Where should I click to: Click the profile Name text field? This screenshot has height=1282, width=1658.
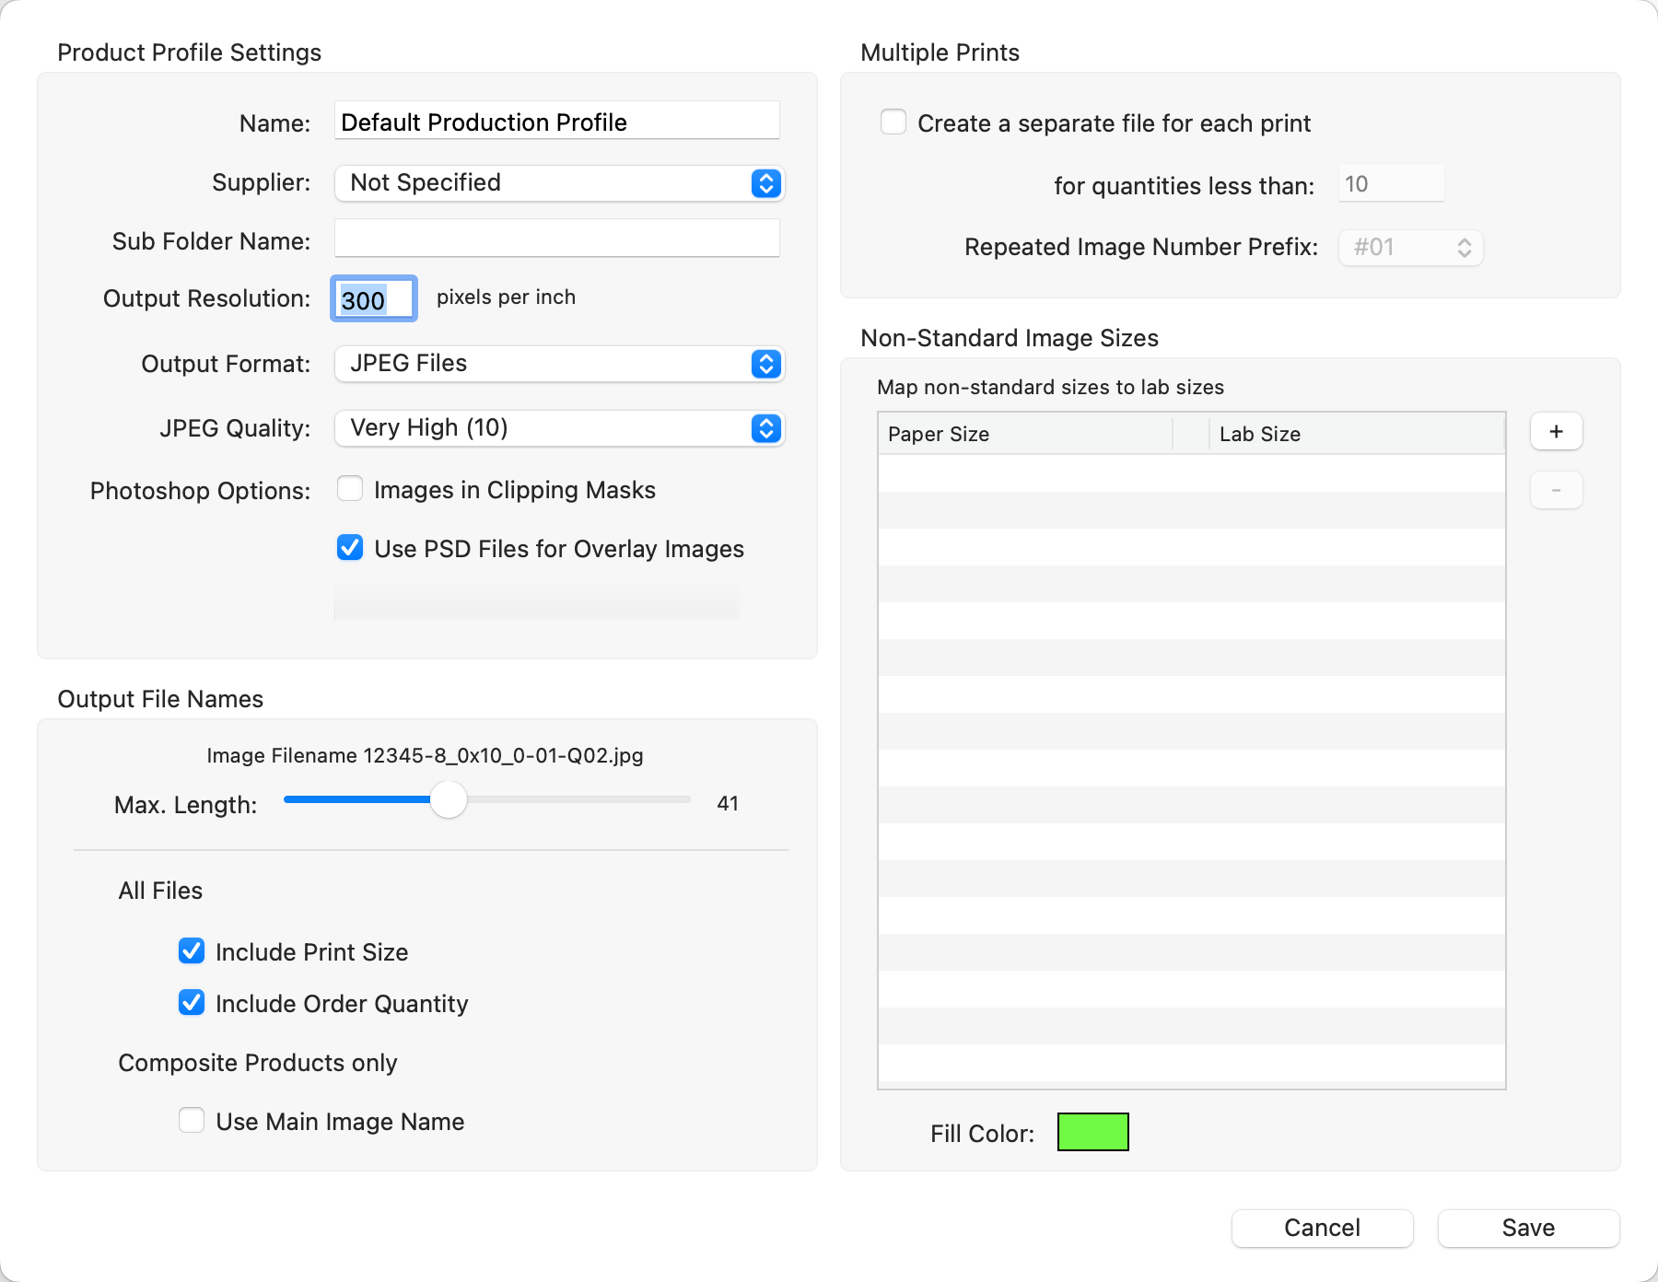(556, 122)
